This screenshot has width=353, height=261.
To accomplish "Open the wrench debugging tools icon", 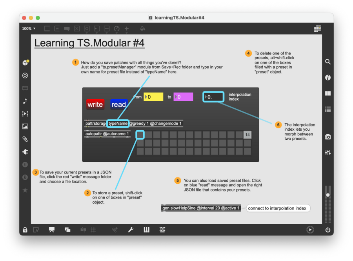I will point(131,230).
